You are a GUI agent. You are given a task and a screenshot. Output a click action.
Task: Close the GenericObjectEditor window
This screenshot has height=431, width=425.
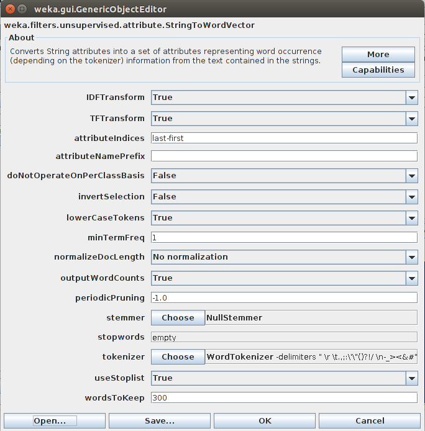coord(10,9)
